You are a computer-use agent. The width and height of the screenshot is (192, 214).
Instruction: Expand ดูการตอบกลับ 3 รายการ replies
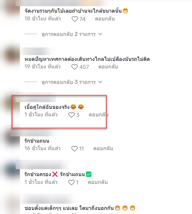(x=68, y=82)
